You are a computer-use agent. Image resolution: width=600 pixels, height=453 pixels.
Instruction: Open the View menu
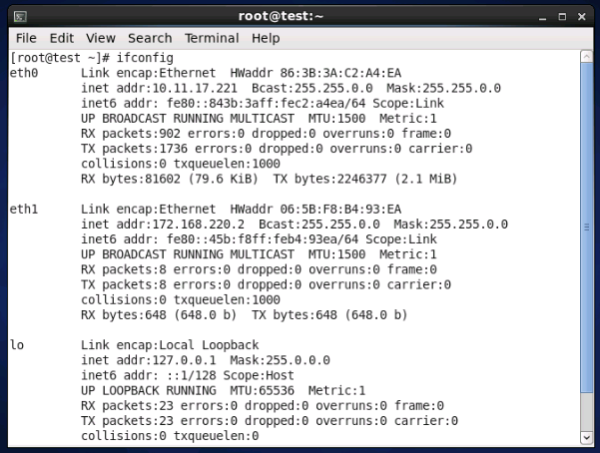pyautogui.click(x=101, y=38)
